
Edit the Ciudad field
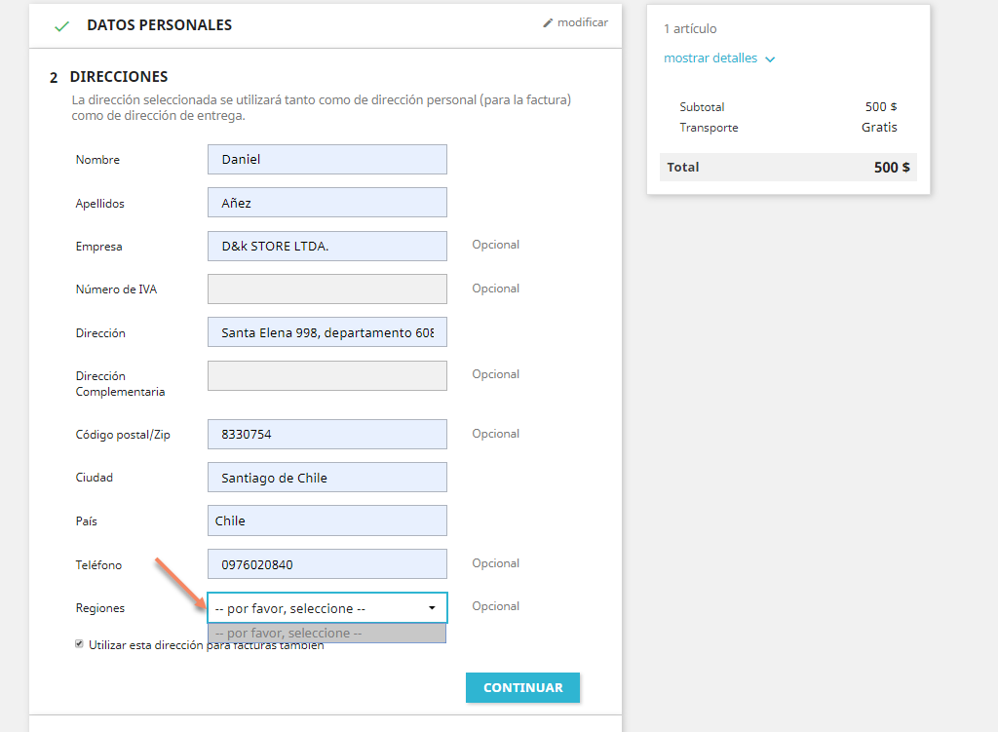[326, 478]
